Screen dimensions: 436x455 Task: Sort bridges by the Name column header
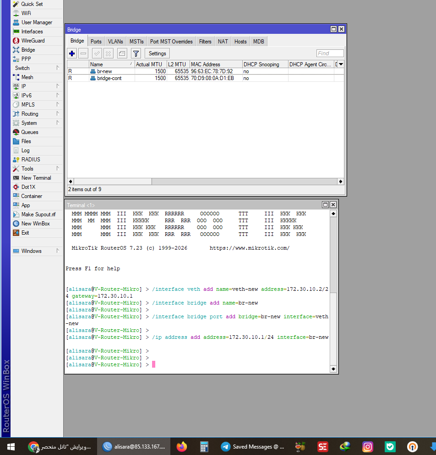click(x=112, y=64)
